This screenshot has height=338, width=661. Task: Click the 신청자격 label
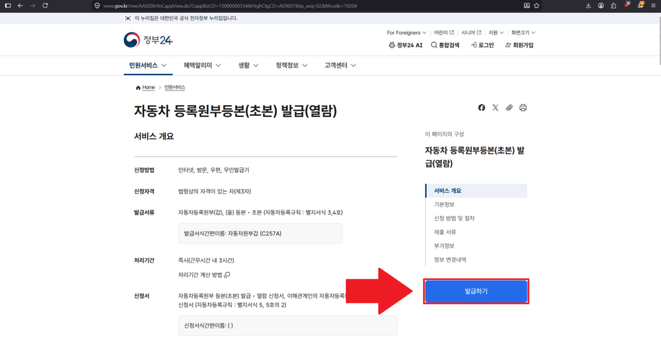coord(144,191)
